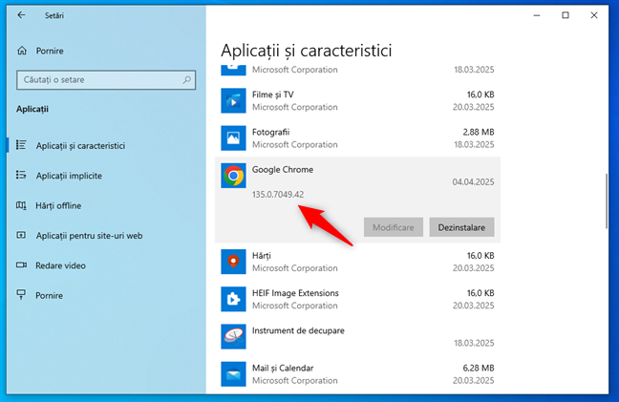Click the search magnifier icon
This screenshot has width=619, height=402.
[x=186, y=79]
